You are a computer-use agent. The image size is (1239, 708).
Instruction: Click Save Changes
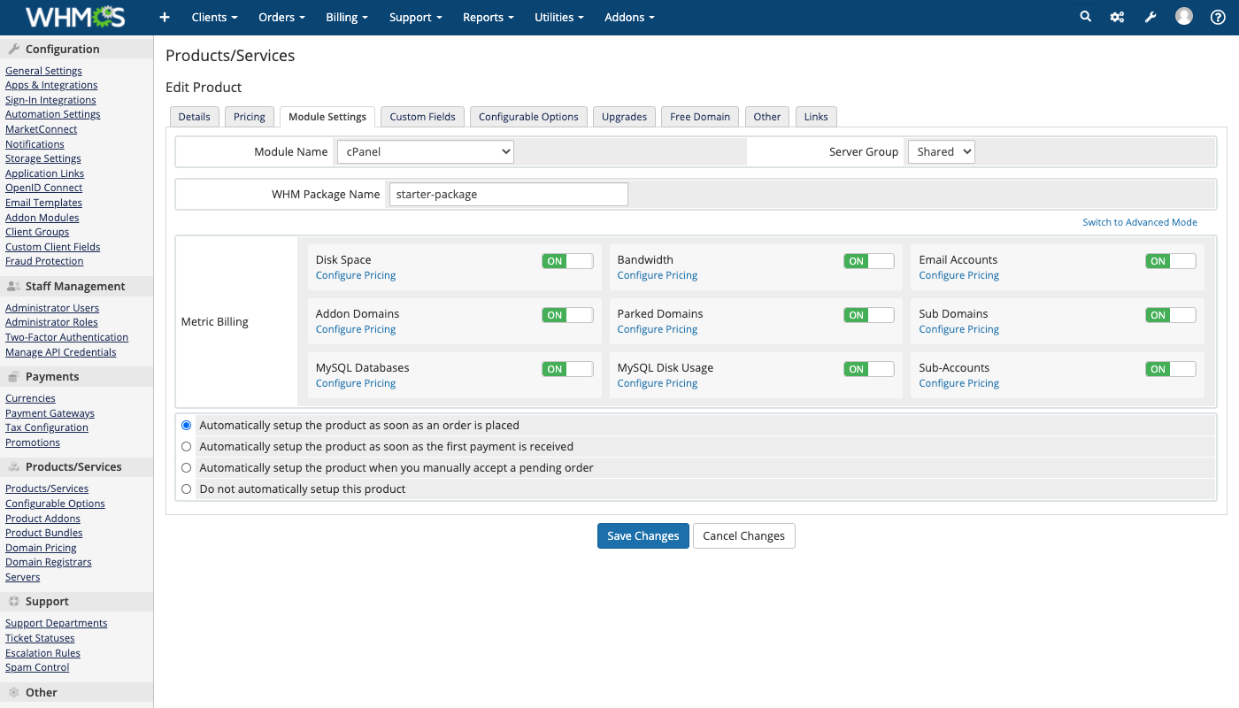point(643,535)
